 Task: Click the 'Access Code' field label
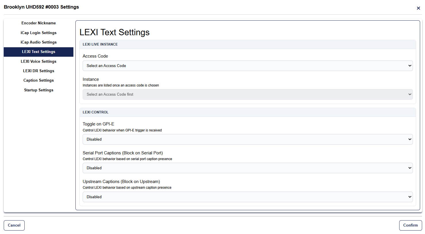95,56
